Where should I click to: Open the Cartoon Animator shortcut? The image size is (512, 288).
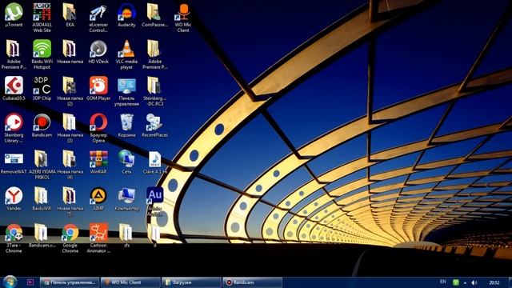click(x=98, y=238)
